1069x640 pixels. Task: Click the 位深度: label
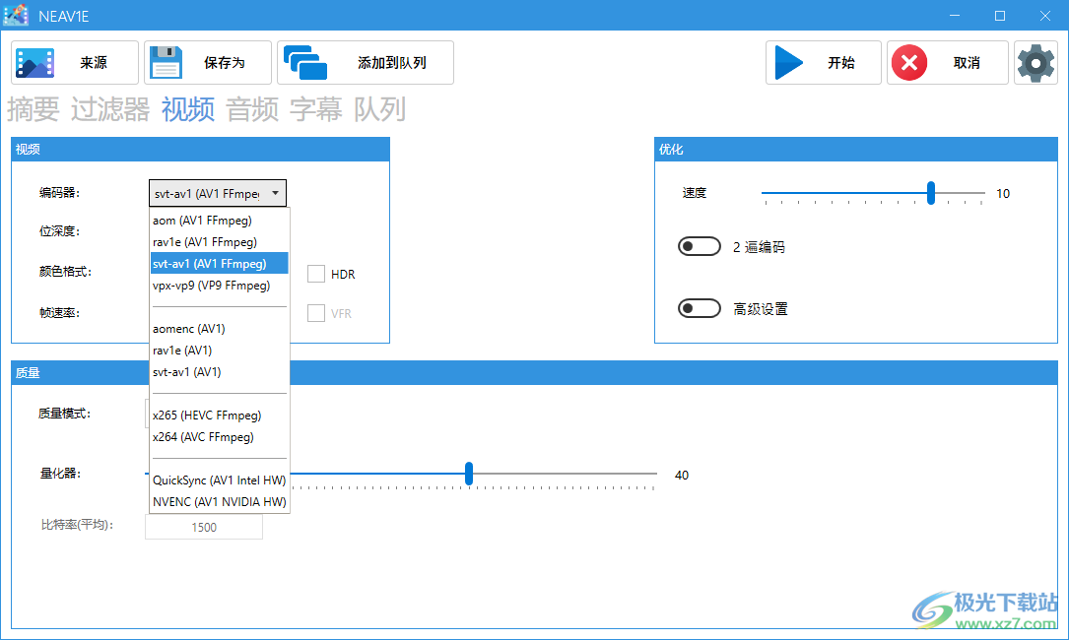click(x=60, y=231)
